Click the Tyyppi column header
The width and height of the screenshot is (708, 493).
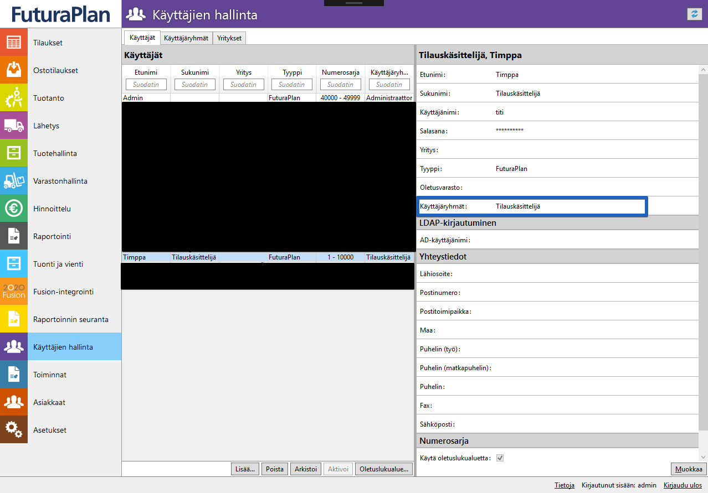click(292, 72)
